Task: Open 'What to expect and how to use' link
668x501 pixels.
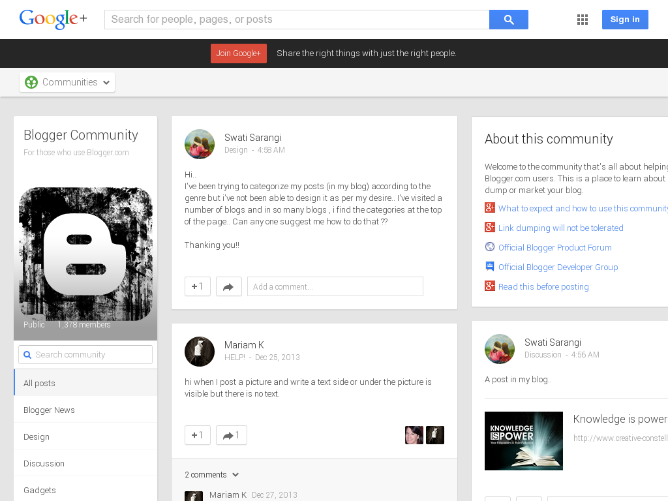Action: 583,208
